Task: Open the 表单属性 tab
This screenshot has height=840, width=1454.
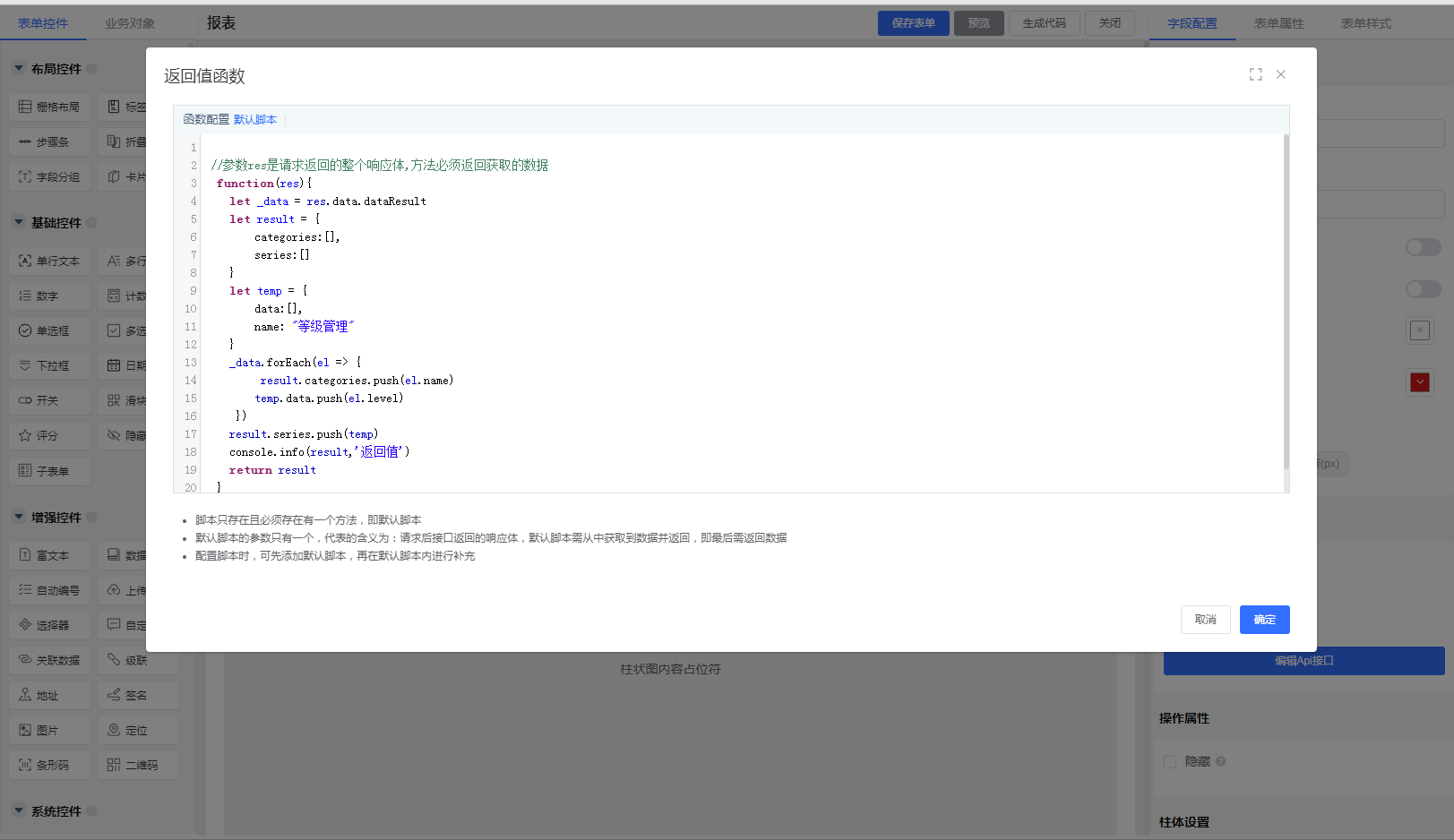Action: click(x=1278, y=23)
